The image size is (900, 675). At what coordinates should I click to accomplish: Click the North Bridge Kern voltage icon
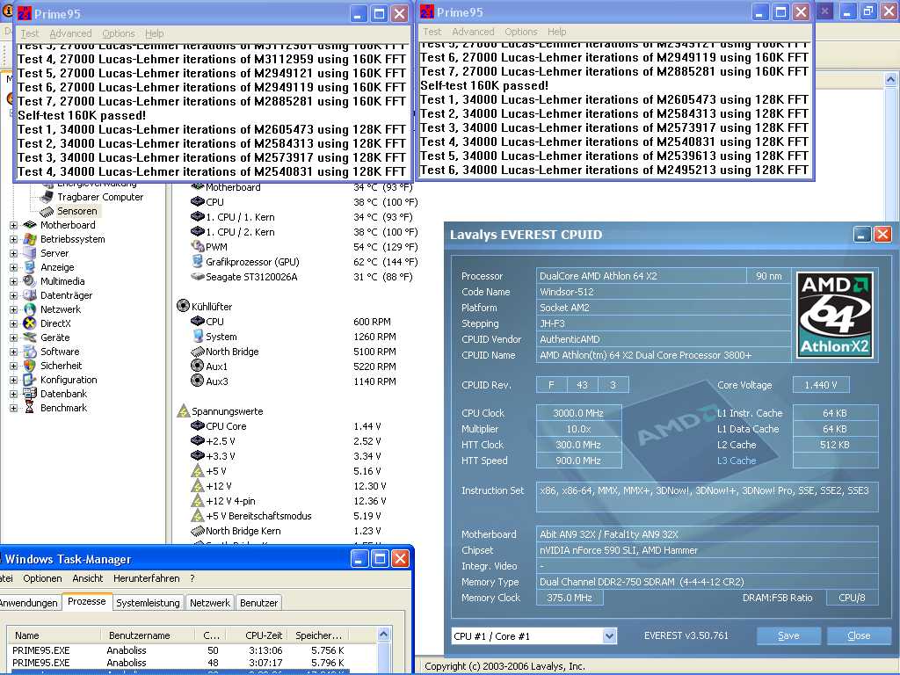point(198,531)
